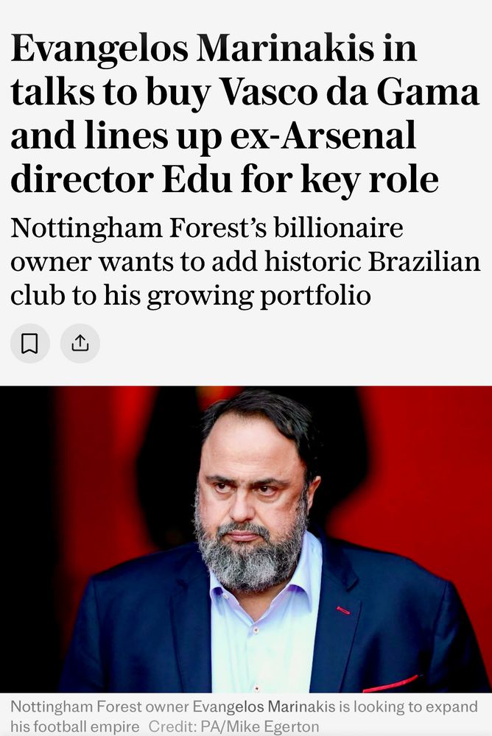Open the main photo of Evangelos Marinakis

246,539
